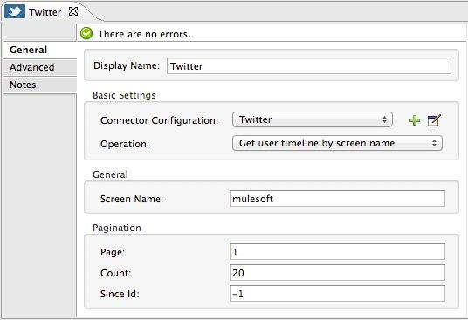Click the 'Basic Settings' section heading
Screen dimensions: 468x320
tap(124, 95)
